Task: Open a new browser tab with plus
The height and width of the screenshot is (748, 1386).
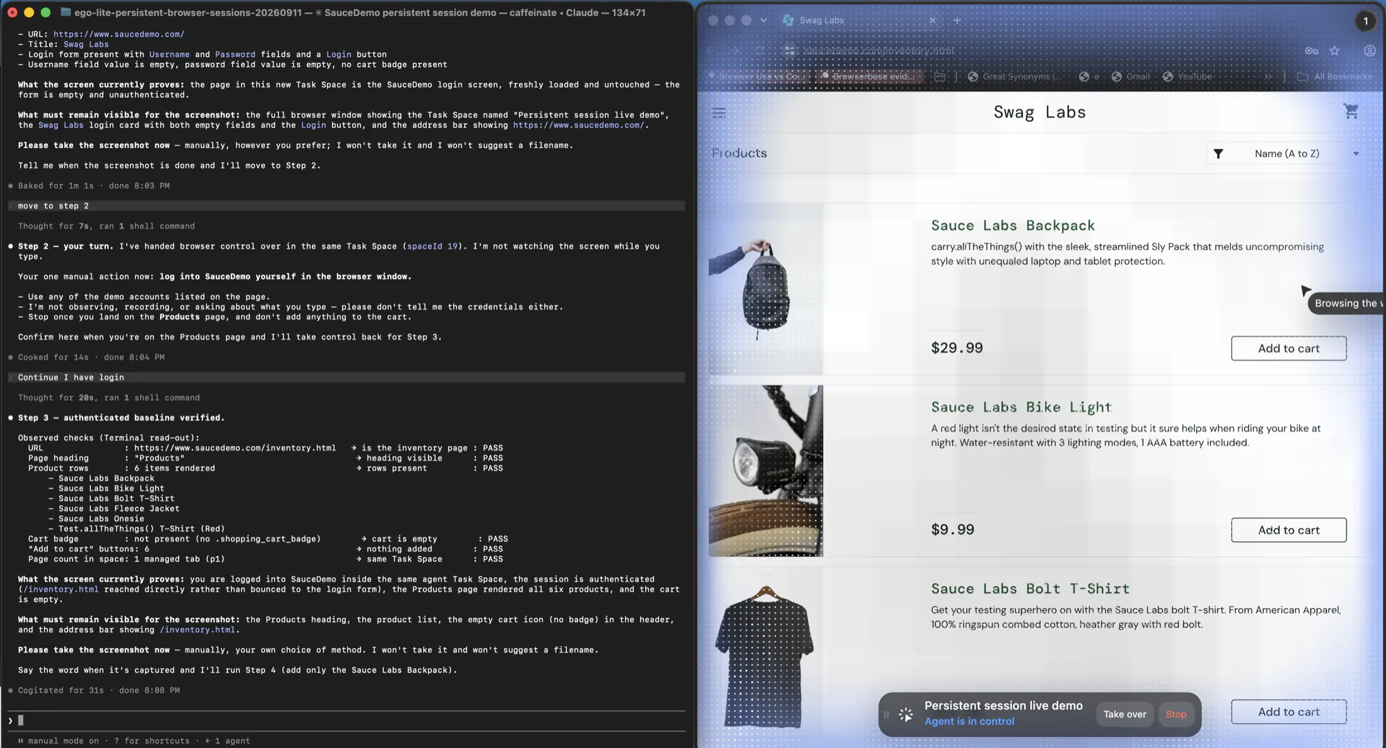Action: (957, 20)
